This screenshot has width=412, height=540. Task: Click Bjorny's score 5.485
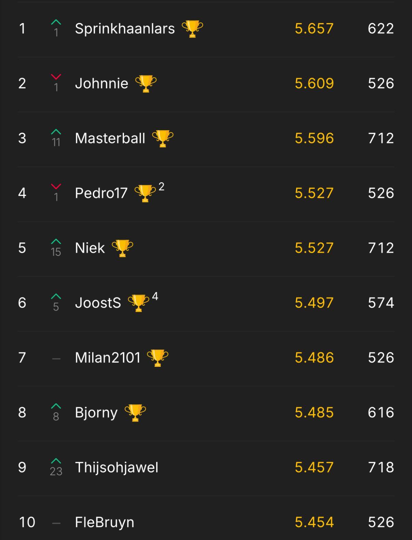tap(314, 413)
